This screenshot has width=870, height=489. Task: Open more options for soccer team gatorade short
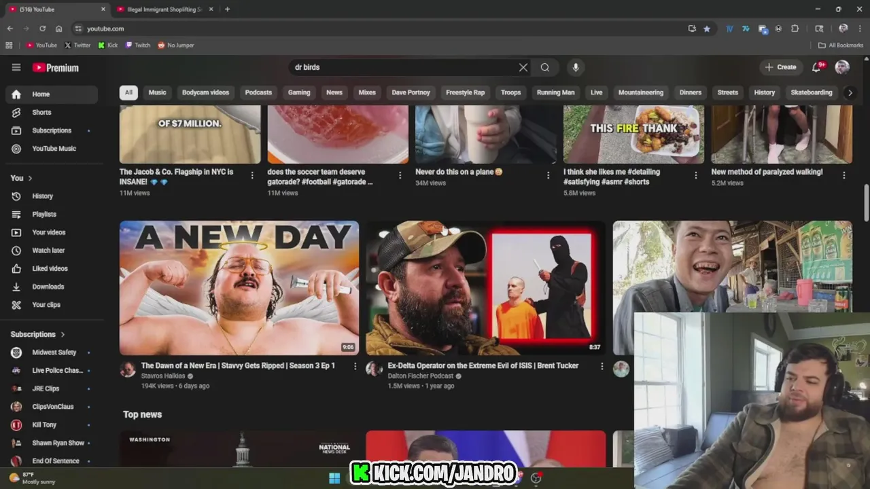400,175
